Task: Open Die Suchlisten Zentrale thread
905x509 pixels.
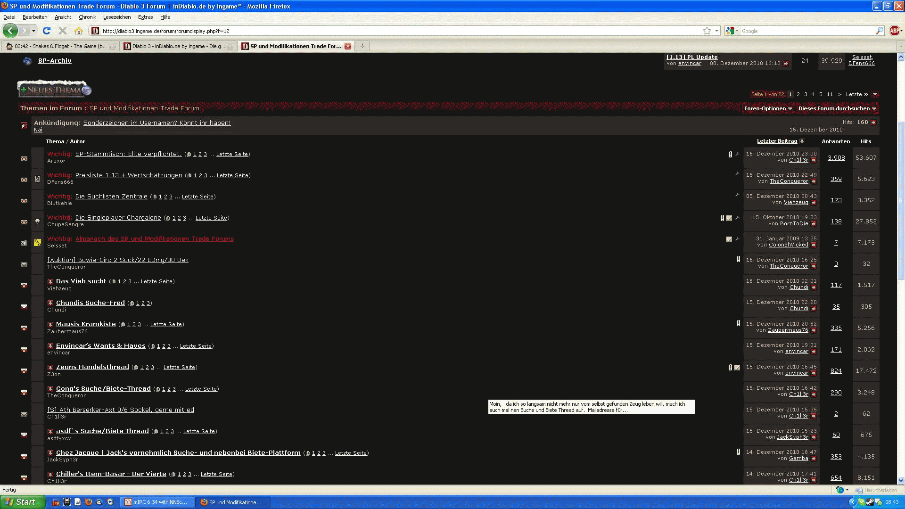Action: [x=111, y=197]
